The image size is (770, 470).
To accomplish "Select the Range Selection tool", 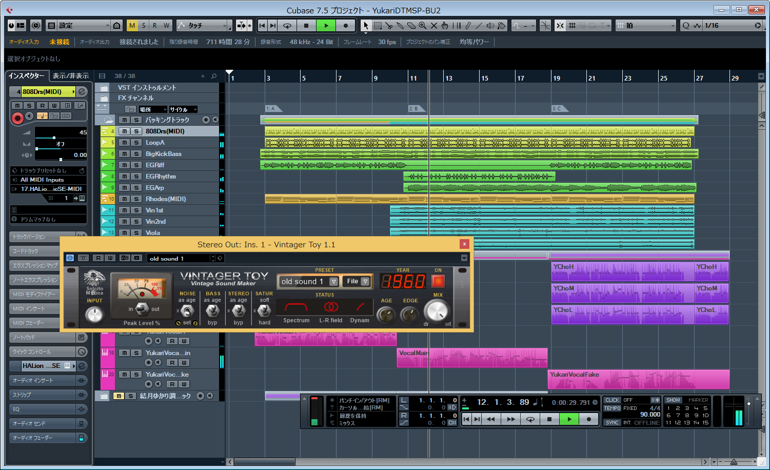I will point(378,25).
